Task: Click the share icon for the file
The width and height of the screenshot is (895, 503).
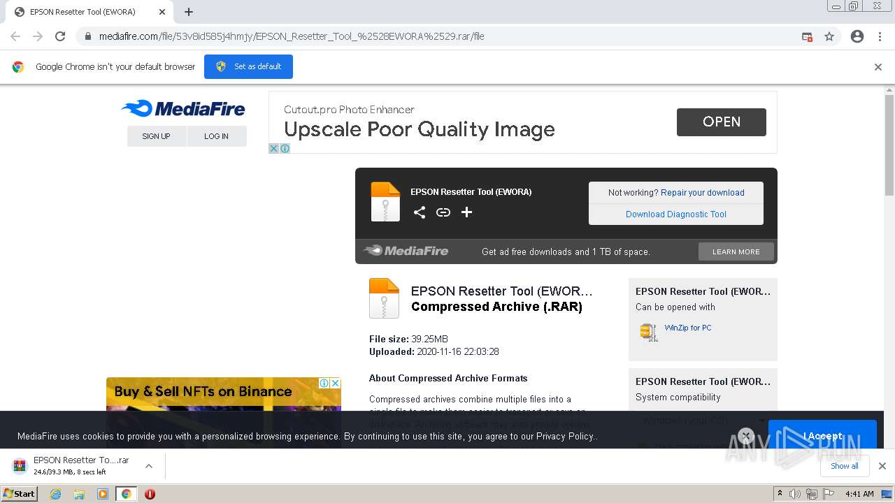Action: tap(420, 212)
